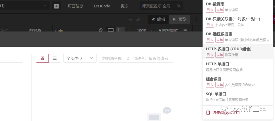
Task: Click the plus icon to add page
Action: [56, 6]
